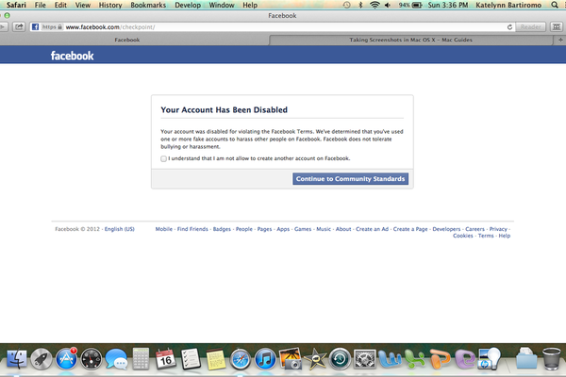Open Dashboard gauge icon in dock
This screenshot has height=377, width=566.
coord(92,359)
